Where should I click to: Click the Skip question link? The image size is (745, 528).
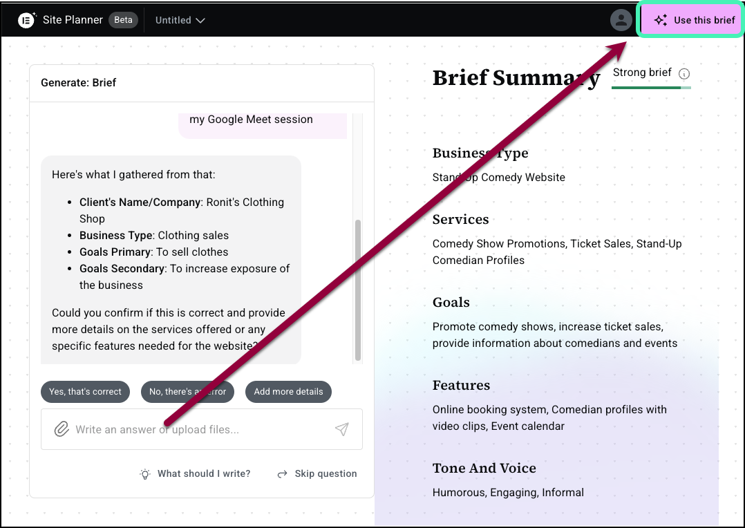point(326,474)
